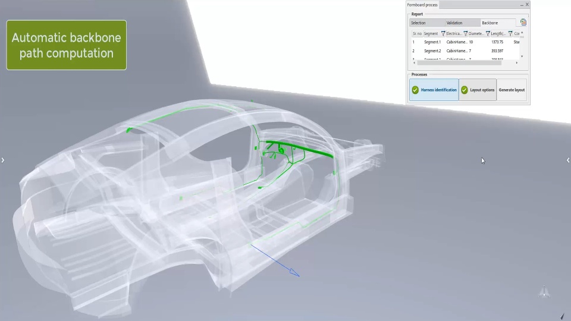Click the Formboard process panel title

[422, 5]
